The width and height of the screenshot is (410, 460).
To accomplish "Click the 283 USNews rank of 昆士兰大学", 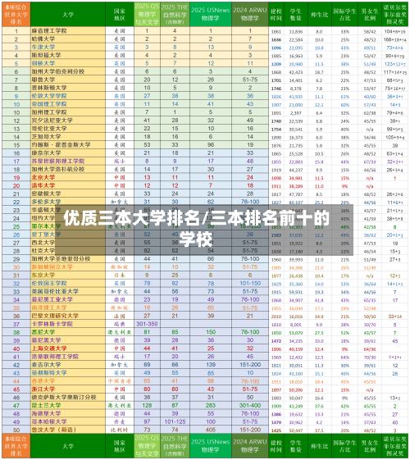I will pos(211,405).
